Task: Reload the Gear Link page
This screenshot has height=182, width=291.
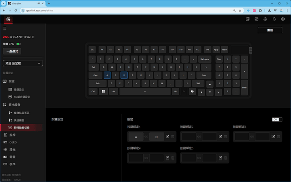Action: pyautogui.click(x=16, y=10)
